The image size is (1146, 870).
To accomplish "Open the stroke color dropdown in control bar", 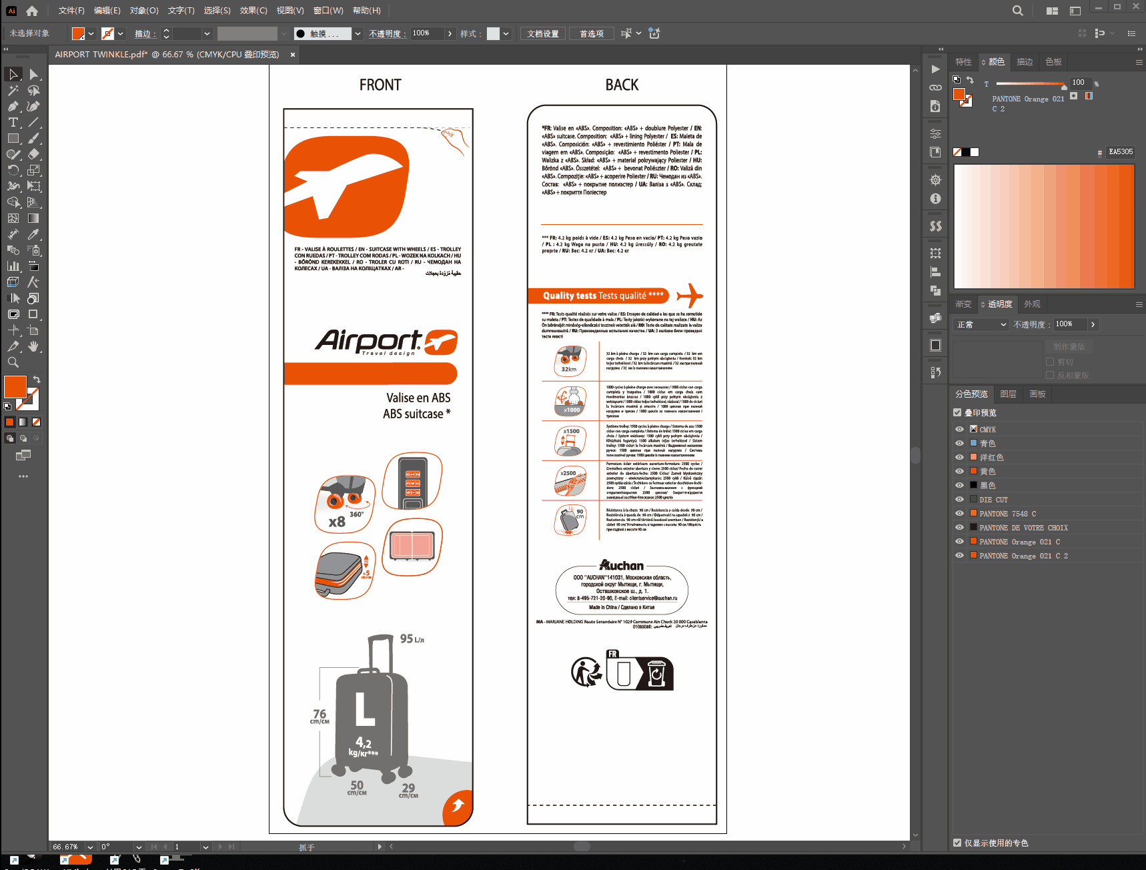I will [x=121, y=33].
